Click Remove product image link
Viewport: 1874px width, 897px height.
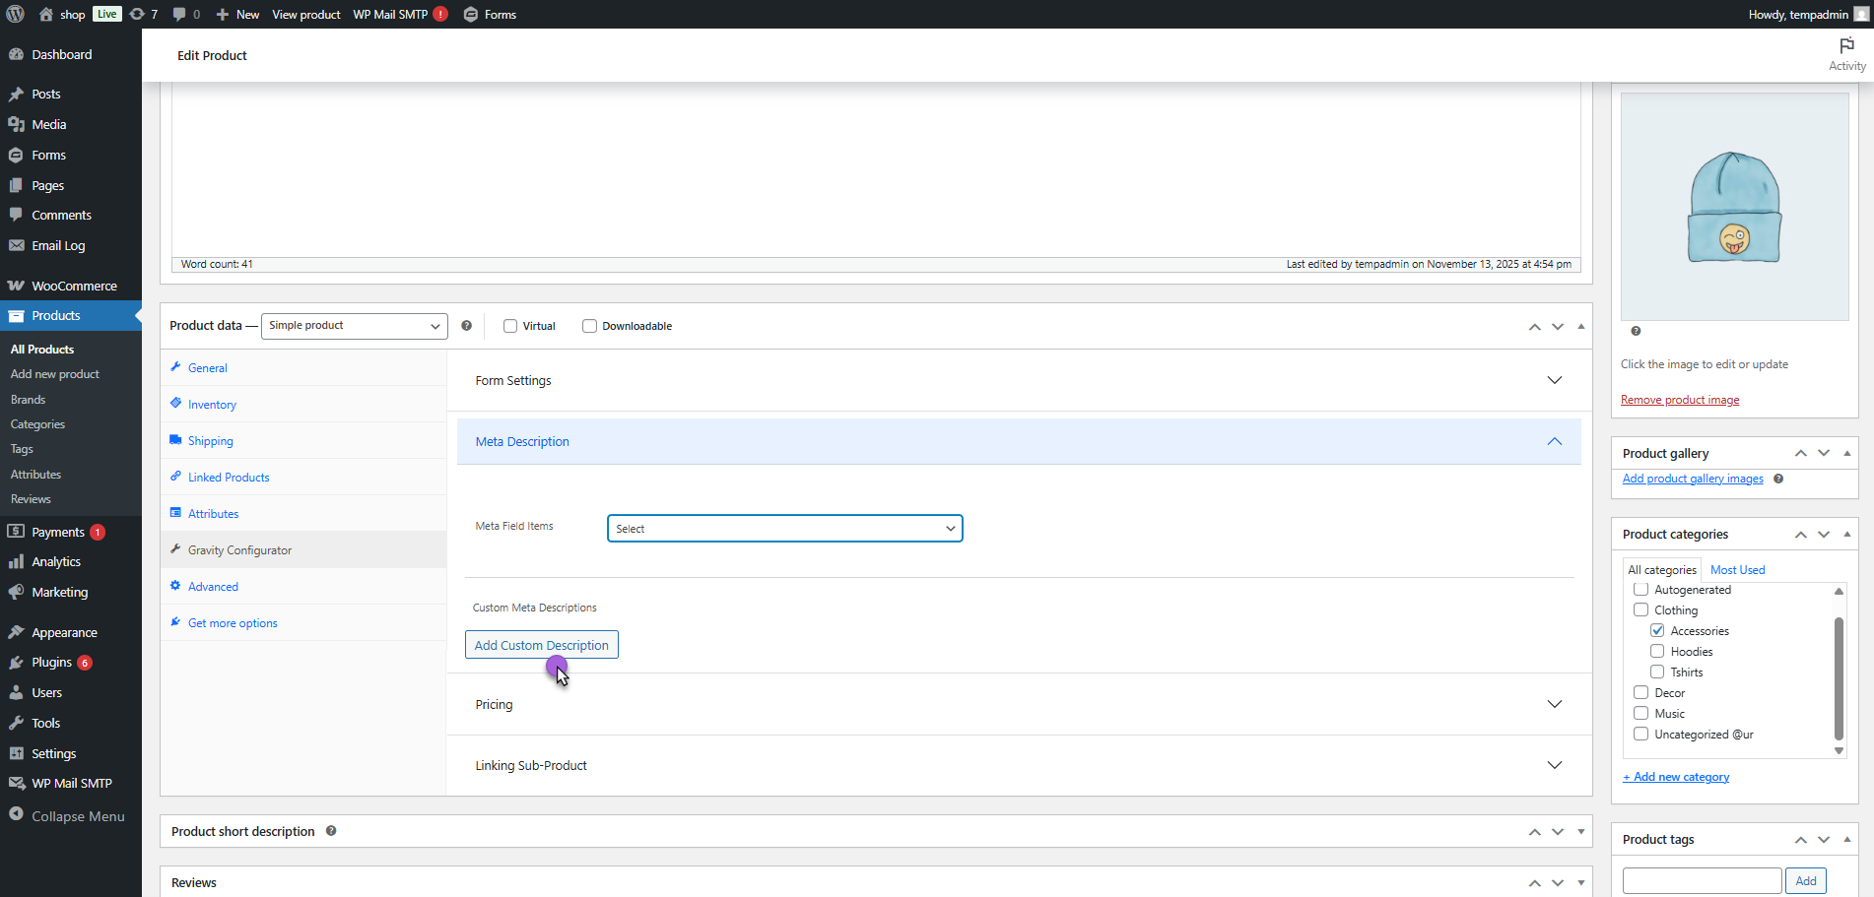click(x=1680, y=400)
